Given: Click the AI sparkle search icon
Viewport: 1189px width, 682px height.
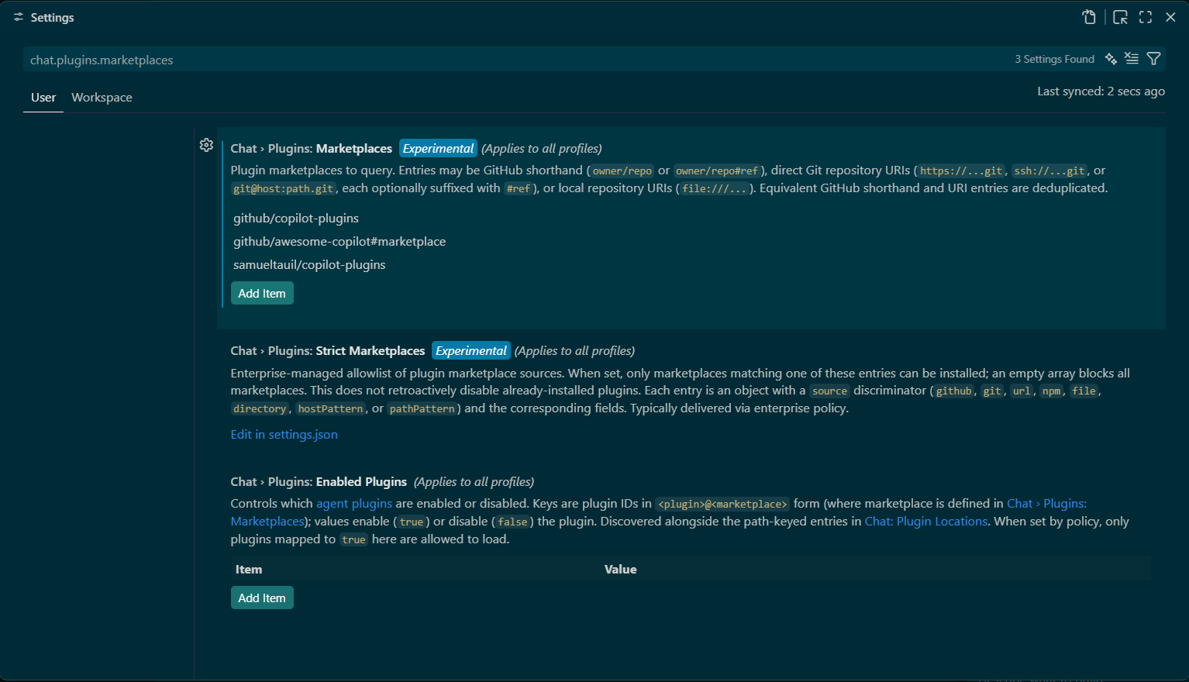Looking at the screenshot, I should pos(1111,59).
